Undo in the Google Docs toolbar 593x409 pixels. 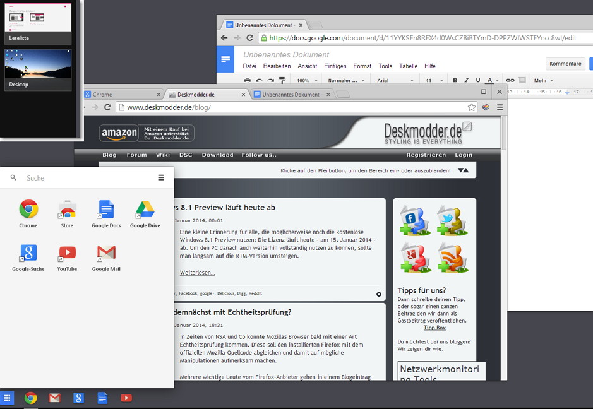click(x=259, y=80)
